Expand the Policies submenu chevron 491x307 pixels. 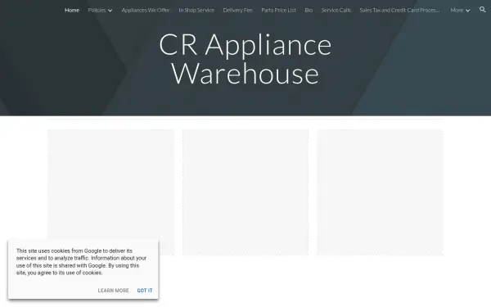pyautogui.click(x=110, y=11)
